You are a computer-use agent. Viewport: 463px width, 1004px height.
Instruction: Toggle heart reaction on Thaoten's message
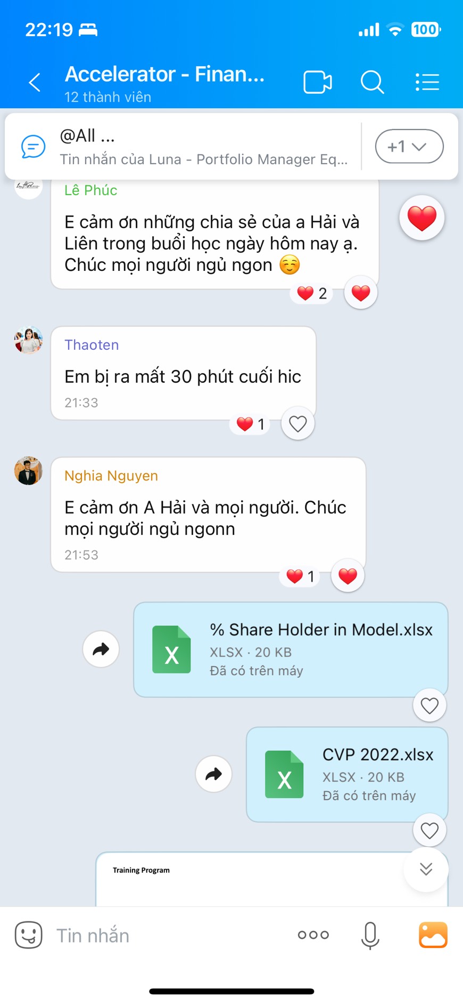click(298, 424)
